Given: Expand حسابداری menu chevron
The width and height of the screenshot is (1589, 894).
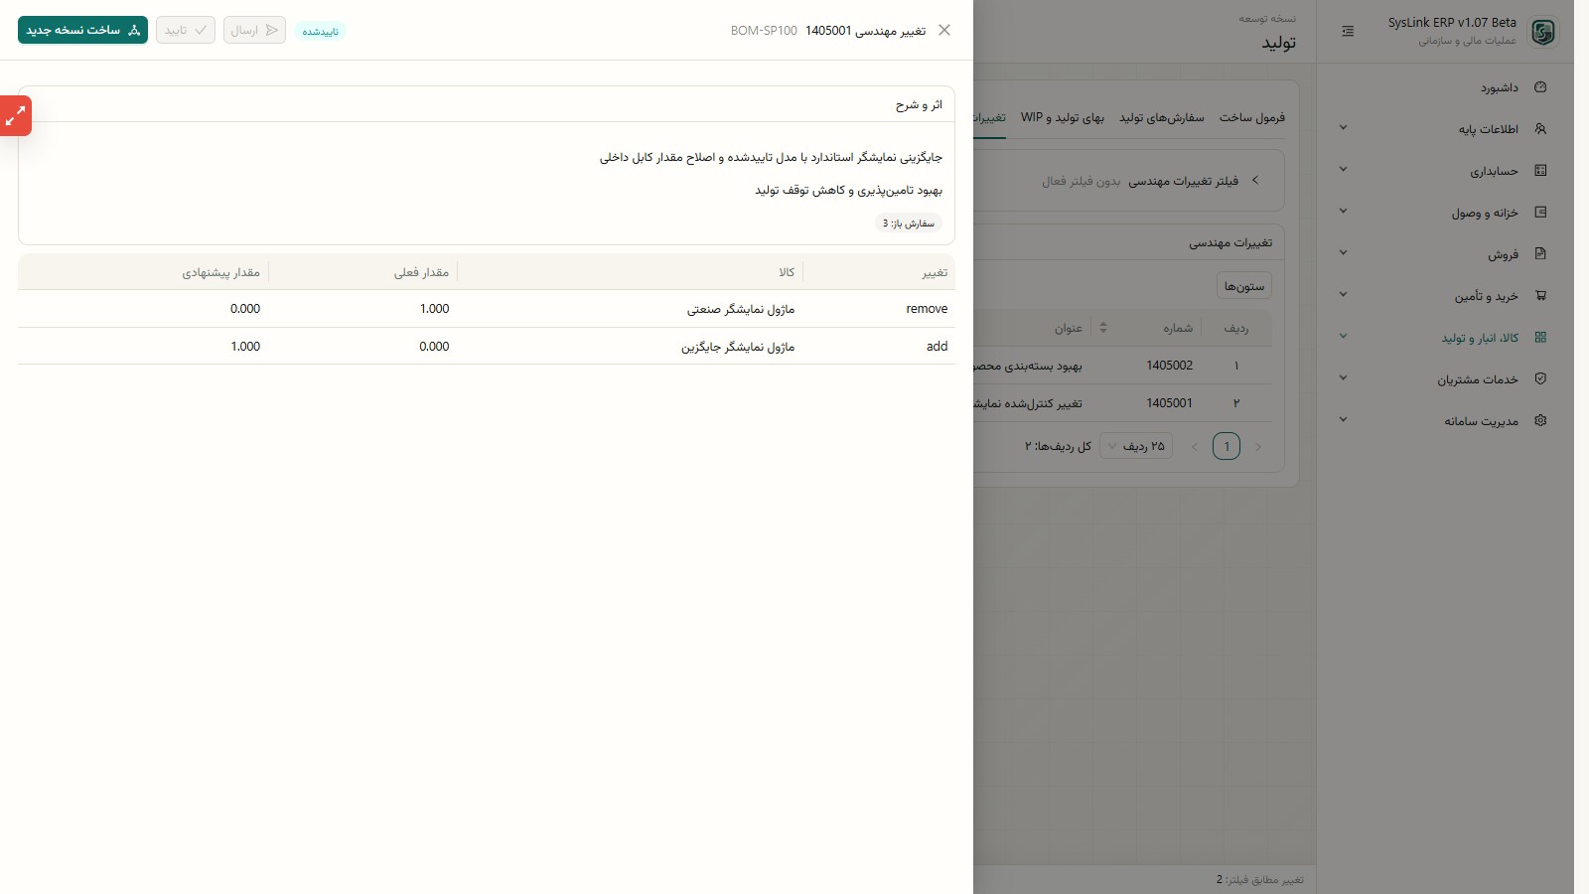Looking at the screenshot, I should [1343, 170].
